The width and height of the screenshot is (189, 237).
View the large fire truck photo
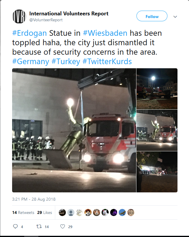pyautogui.click(x=74, y=130)
